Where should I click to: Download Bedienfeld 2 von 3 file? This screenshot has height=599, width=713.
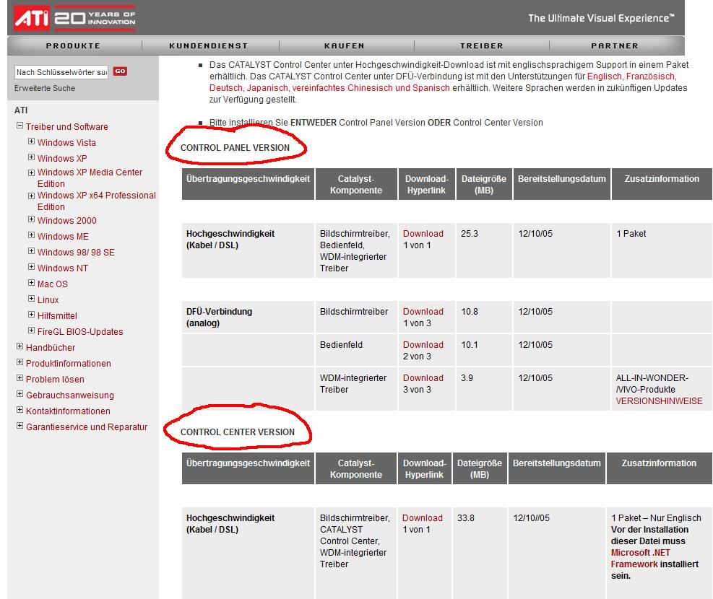pyautogui.click(x=423, y=345)
